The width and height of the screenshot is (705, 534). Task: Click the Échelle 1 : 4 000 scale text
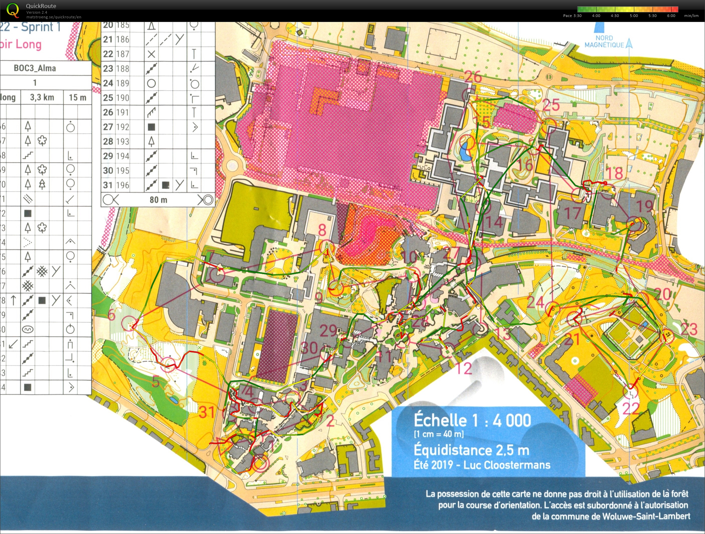[x=472, y=420]
